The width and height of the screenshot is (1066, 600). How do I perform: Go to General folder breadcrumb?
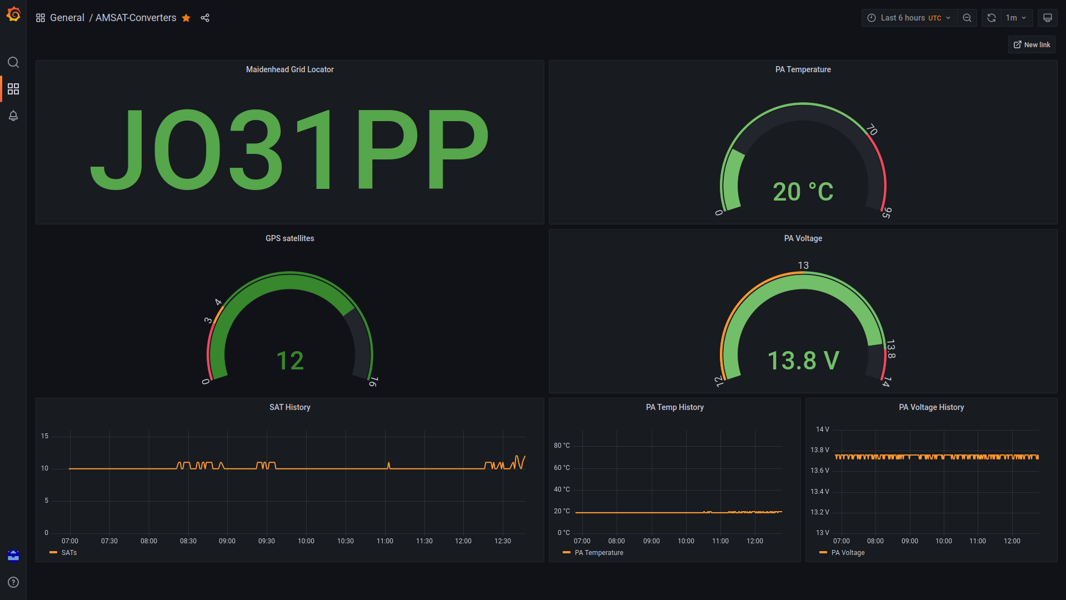[x=67, y=18]
